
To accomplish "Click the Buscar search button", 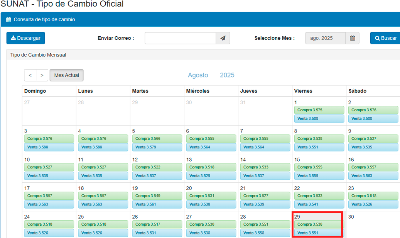I will (385, 38).
